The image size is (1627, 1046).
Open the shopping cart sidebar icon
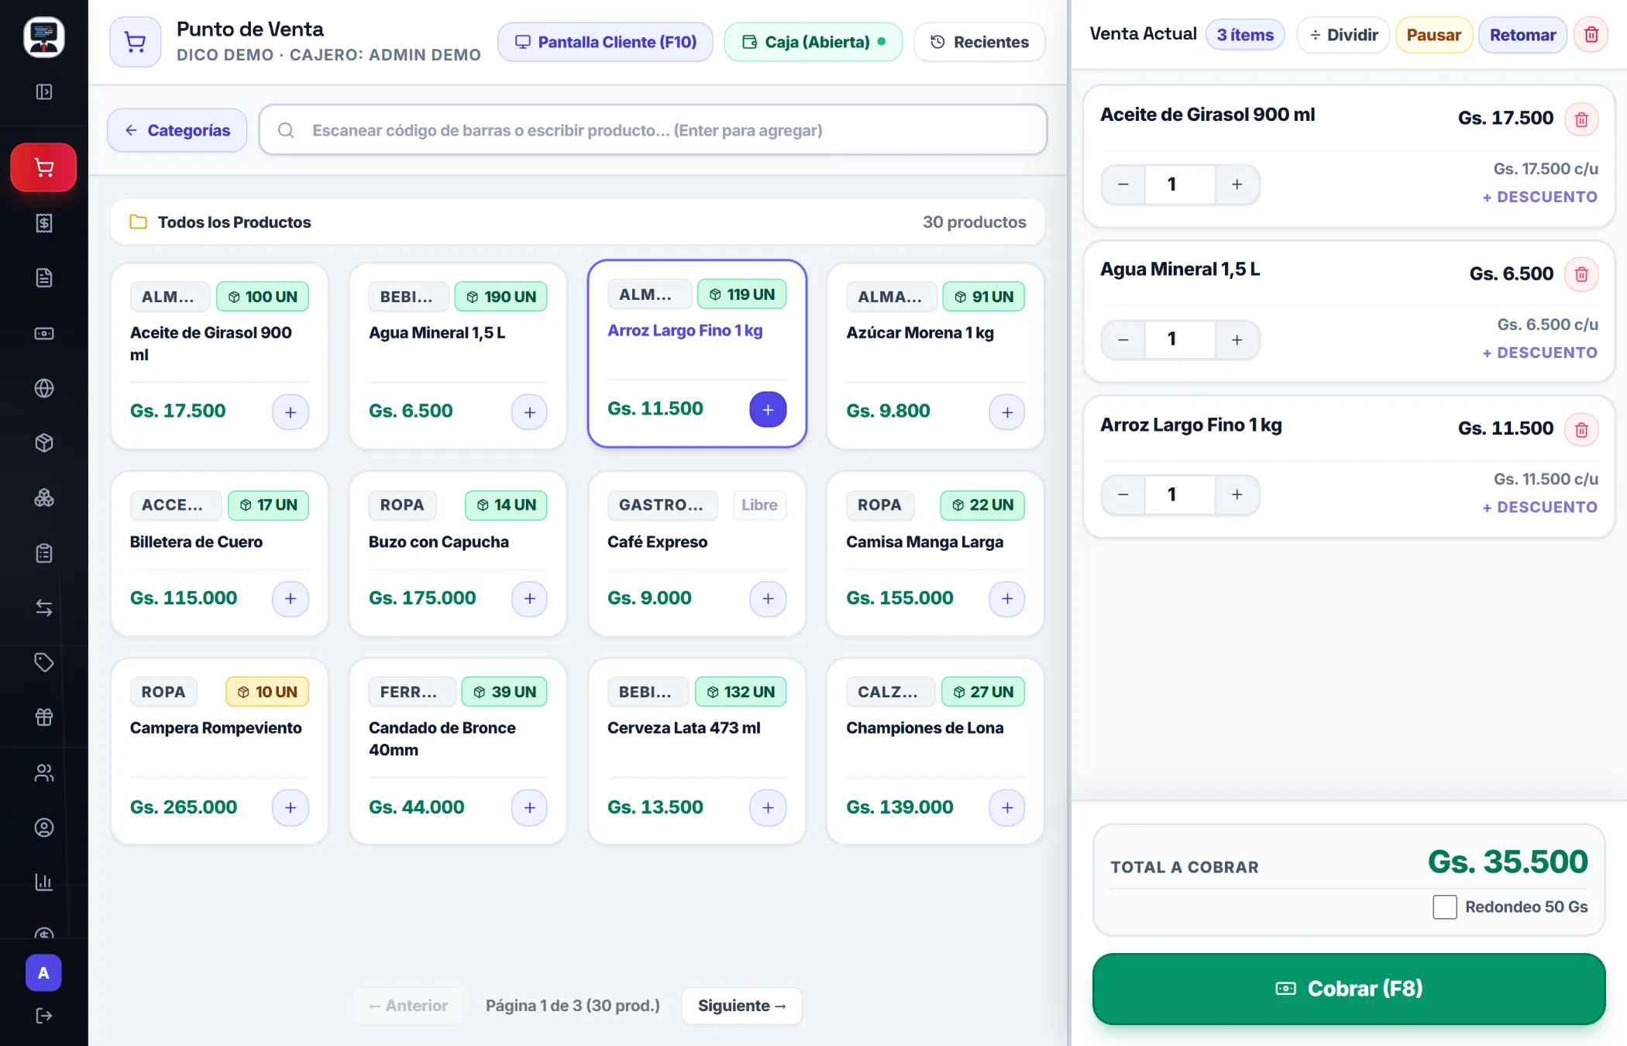(44, 167)
